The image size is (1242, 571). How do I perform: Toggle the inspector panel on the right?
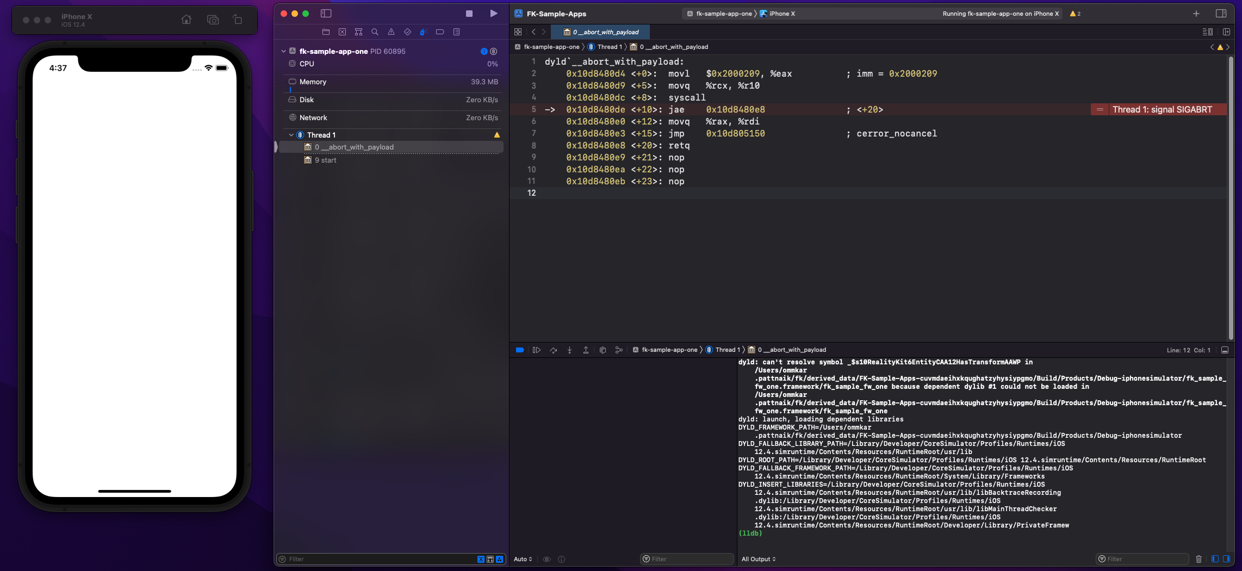pos(1221,14)
